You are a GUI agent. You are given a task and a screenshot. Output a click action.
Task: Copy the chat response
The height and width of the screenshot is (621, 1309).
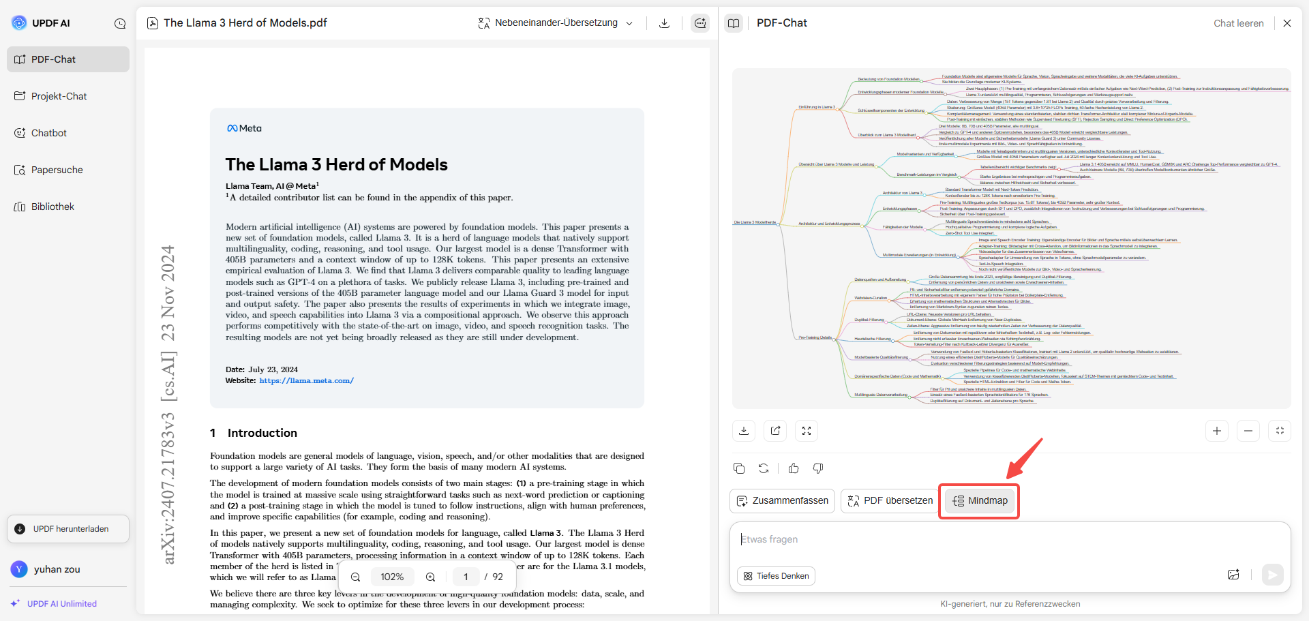pyautogui.click(x=739, y=468)
